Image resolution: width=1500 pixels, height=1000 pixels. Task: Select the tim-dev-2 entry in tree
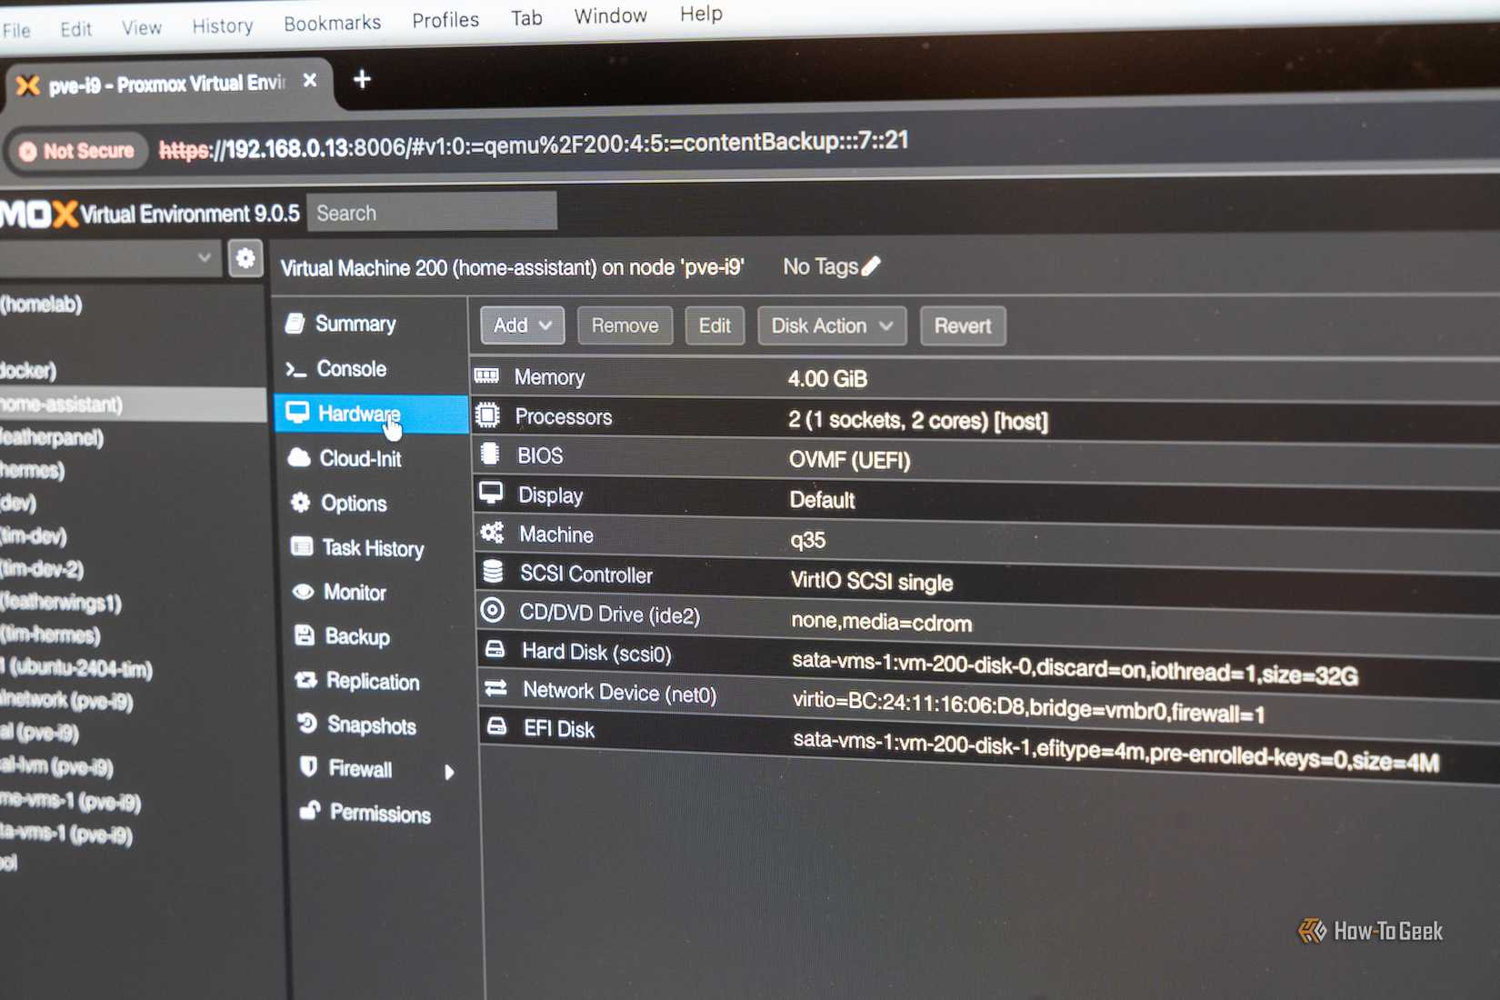42,569
